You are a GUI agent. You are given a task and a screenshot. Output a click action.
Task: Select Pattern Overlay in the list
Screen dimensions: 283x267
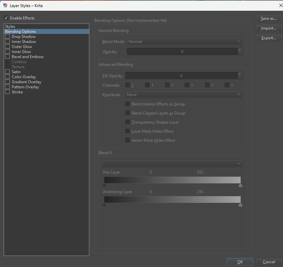point(25,87)
